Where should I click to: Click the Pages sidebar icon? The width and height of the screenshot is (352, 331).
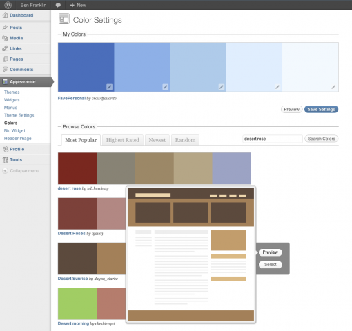(5, 59)
